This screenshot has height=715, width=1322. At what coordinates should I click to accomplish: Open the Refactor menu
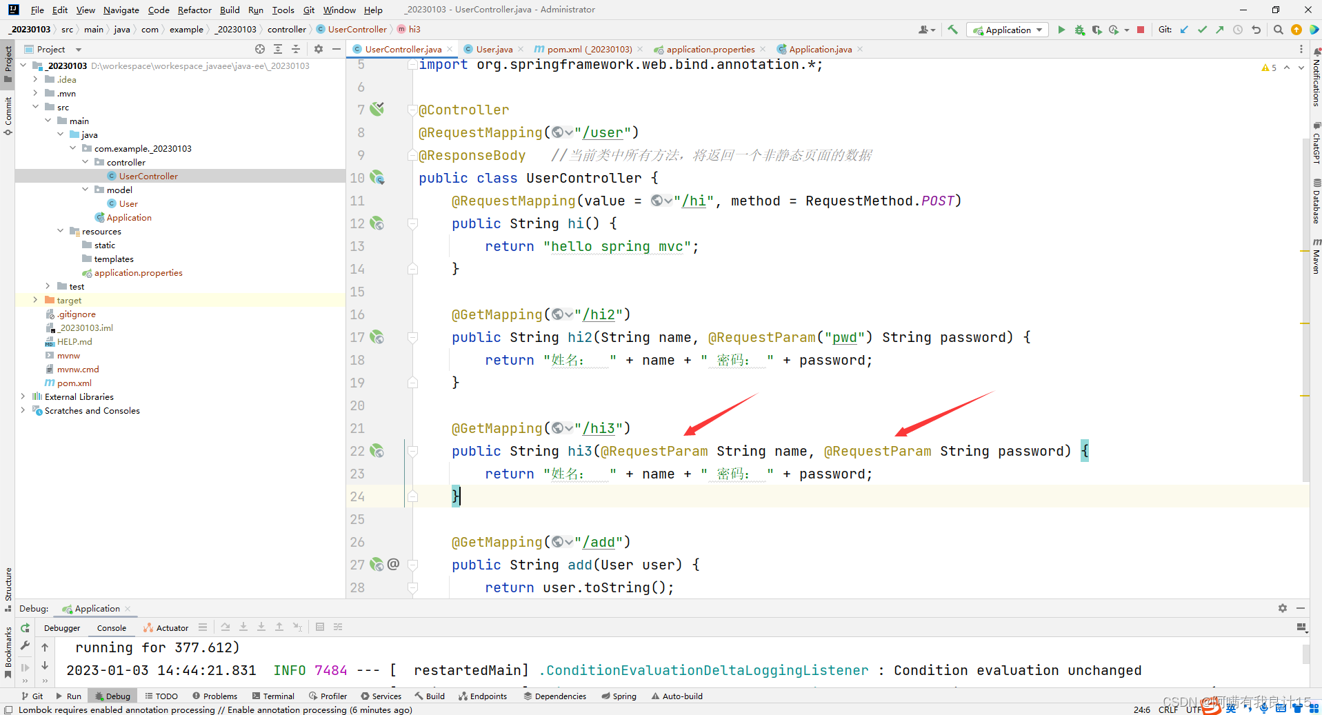tap(194, 10)
